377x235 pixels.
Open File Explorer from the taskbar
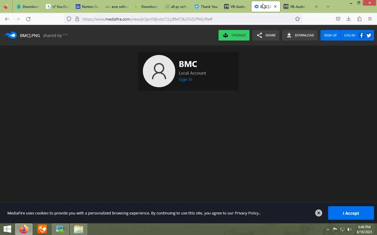pos(79,229)
